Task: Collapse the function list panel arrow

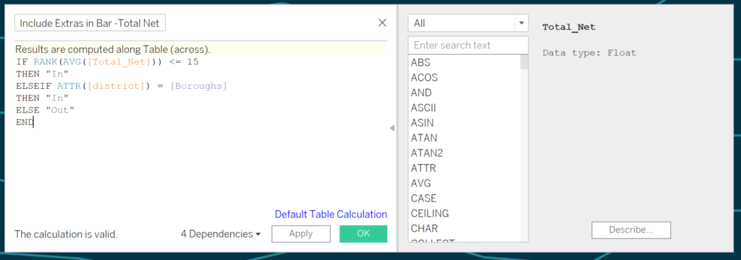Action: click(391, 128)
